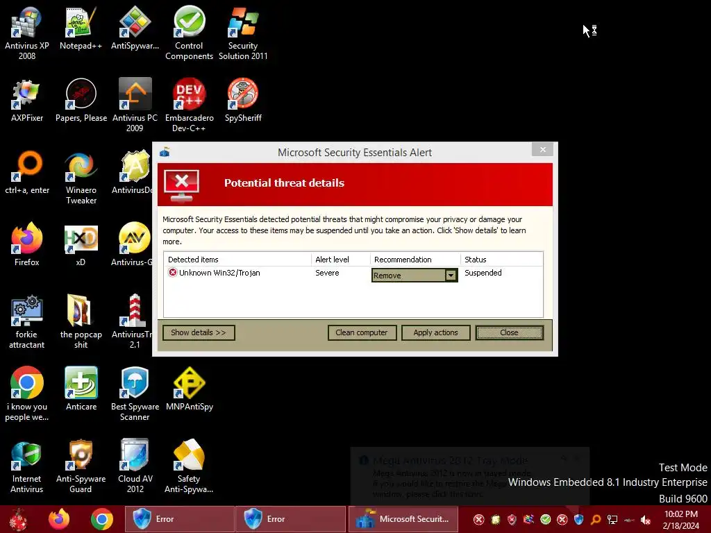Open the Control Components desktop icon
711x533 pixels.
[x=189, y=33]
